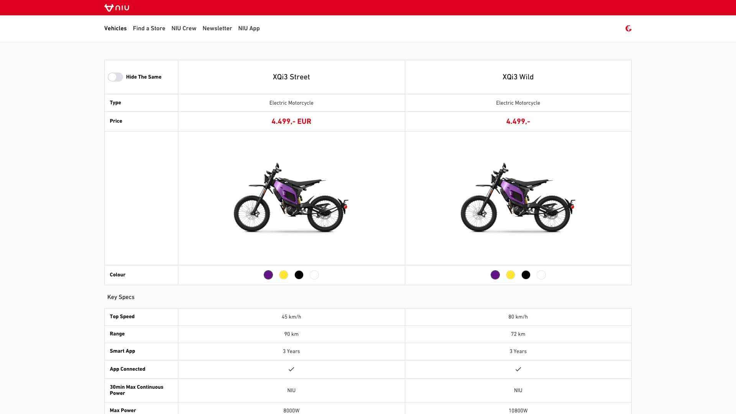Click the XQi3 Wild motorcycle image
The width and height of the screenshot is (736, 414).
[x=518, y=198]
